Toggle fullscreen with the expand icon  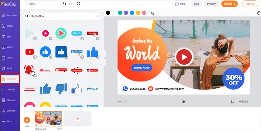click(78, 4)
